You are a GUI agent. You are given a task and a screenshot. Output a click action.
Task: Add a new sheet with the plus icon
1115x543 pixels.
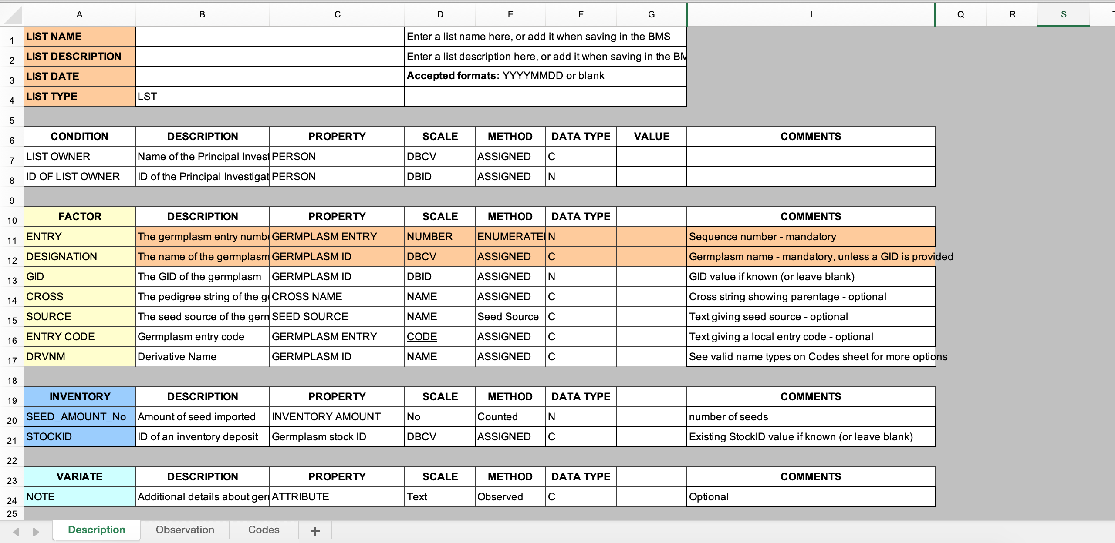(315, 531)
